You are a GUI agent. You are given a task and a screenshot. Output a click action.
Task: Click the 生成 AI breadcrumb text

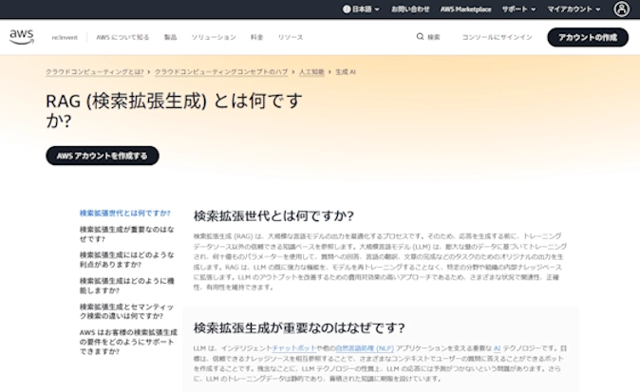(x=346, y=72)
